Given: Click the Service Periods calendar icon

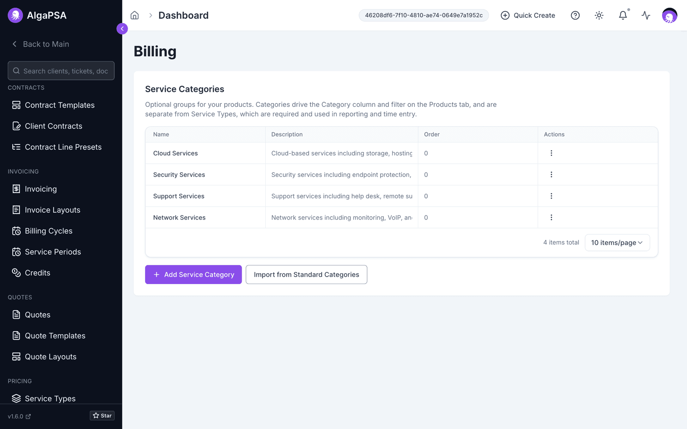Looking at the screenshot, I should click(16, 252).
